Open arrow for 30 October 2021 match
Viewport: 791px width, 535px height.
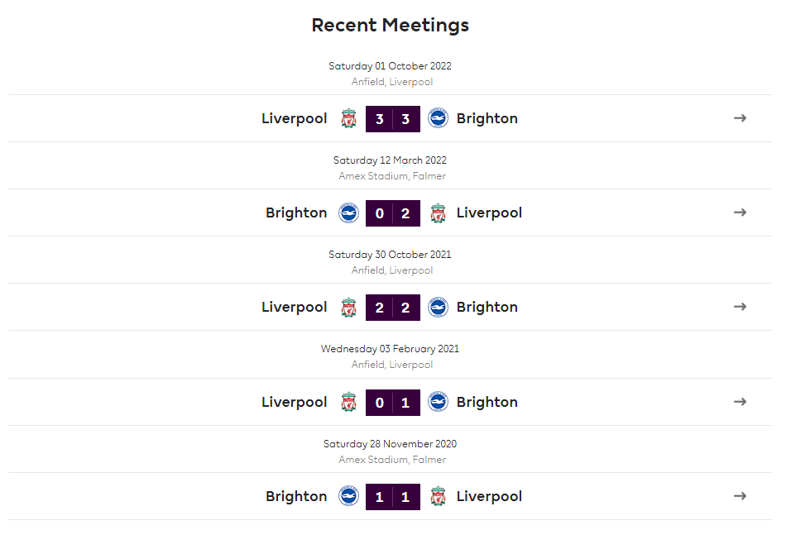(x=740, y=307)
